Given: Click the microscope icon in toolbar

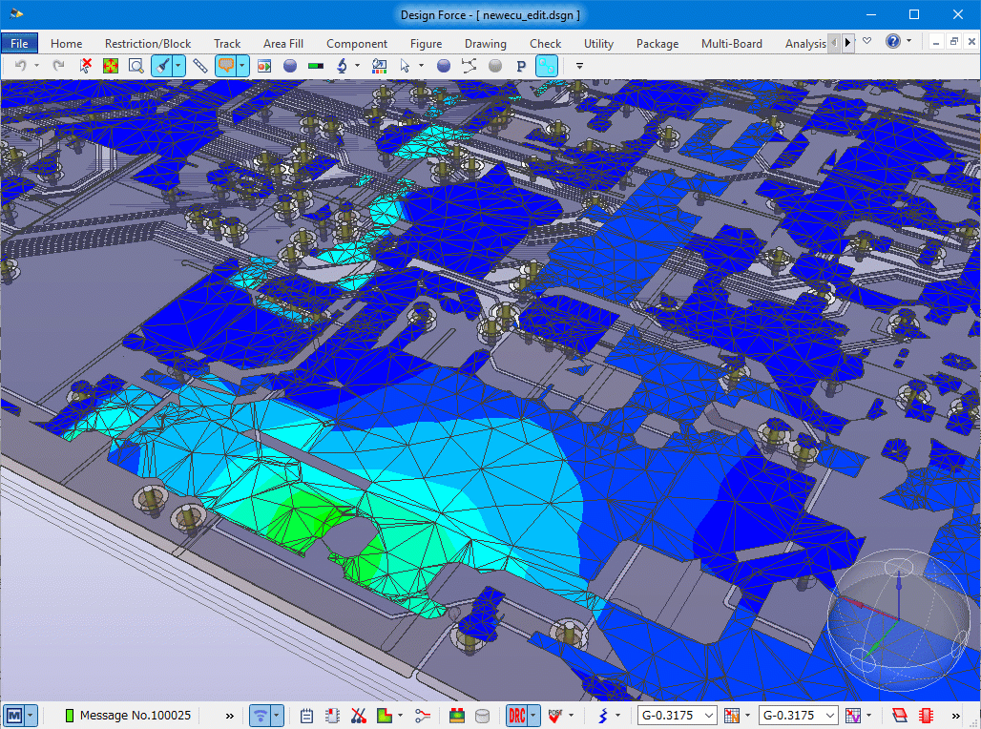Looking at the screenshot, I should (x=341, y=66).
